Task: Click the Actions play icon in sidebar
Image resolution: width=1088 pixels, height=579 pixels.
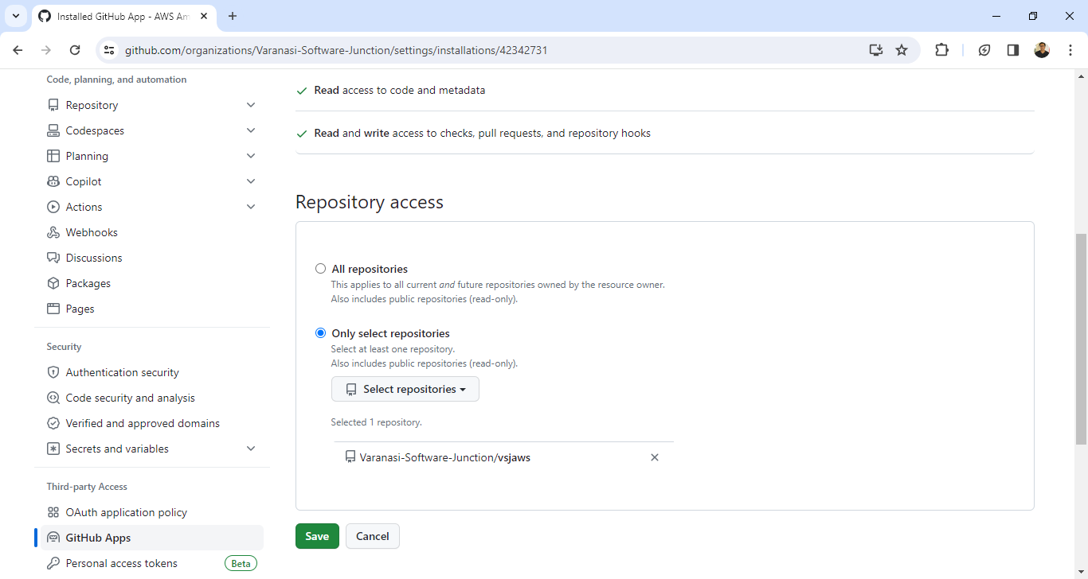Action: click(53, 207)
